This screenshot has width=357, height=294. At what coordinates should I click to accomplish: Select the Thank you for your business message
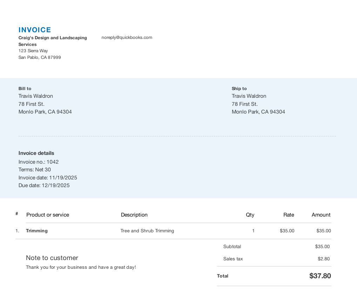[81, 267]
